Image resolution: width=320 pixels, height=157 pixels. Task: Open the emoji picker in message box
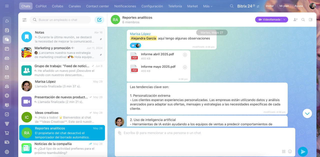[290, 151]
